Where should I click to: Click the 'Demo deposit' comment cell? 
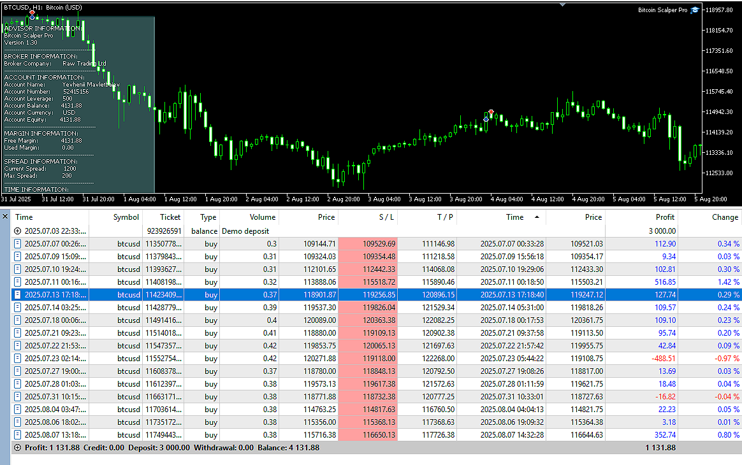point(245,231)
